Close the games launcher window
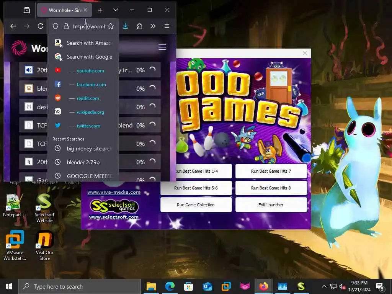The height and width of the screenshot is (294, 392). [x=305, y=53]
